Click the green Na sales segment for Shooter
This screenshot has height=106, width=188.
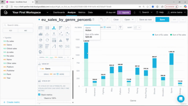click(x=155, y=77)
